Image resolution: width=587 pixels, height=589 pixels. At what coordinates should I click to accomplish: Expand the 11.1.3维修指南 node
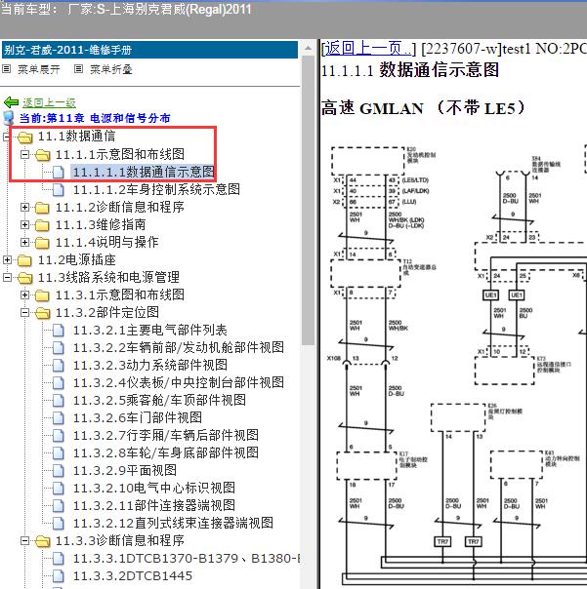[x=24, y=224]
